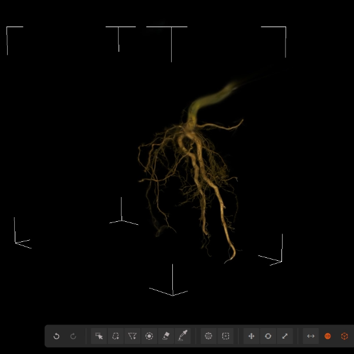Select the Flood fill selection tool

click(x=166, y=336)
